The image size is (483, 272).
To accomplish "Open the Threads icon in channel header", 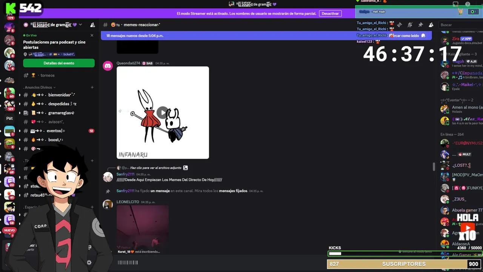I will 399,25.
